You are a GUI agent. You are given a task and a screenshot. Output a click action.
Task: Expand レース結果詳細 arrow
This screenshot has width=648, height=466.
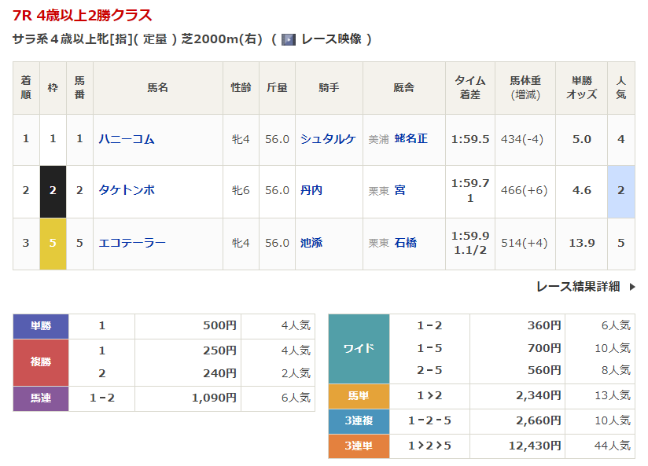pos(632,287)
